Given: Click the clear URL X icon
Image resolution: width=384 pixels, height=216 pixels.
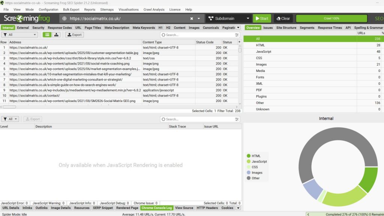Looking at the screenshot, I should click(x=192, y=18).
